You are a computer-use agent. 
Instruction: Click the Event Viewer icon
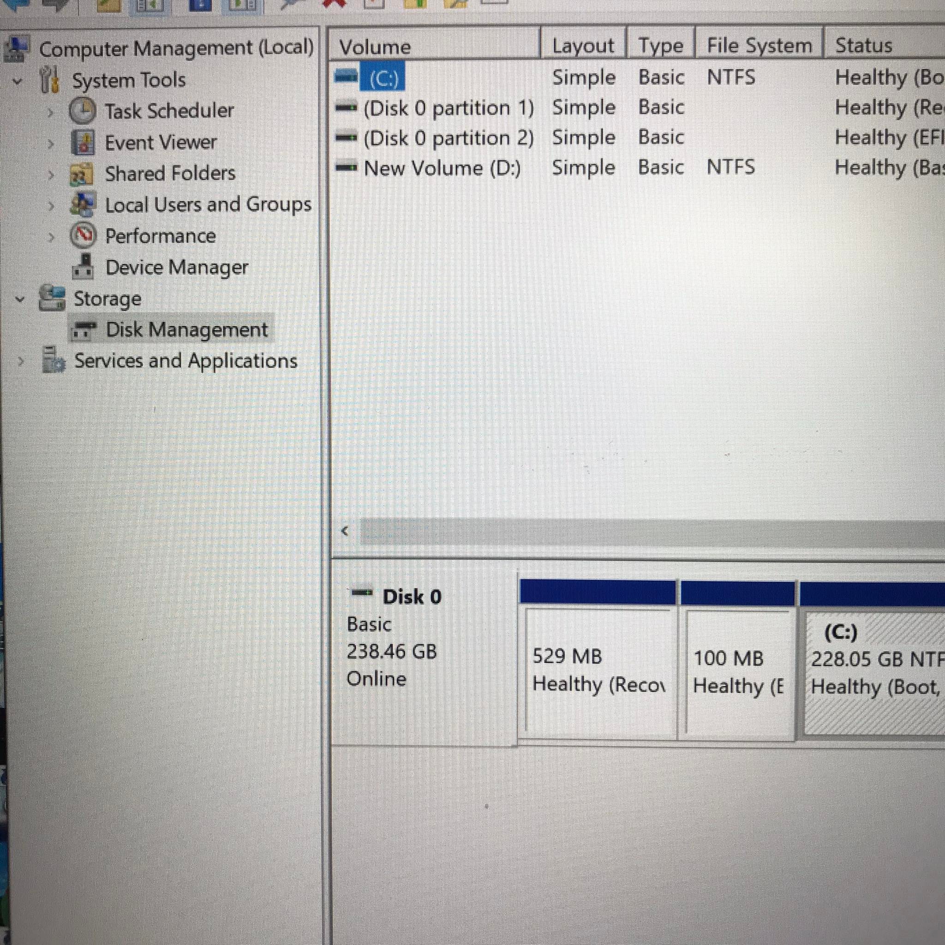pos(82,142)
